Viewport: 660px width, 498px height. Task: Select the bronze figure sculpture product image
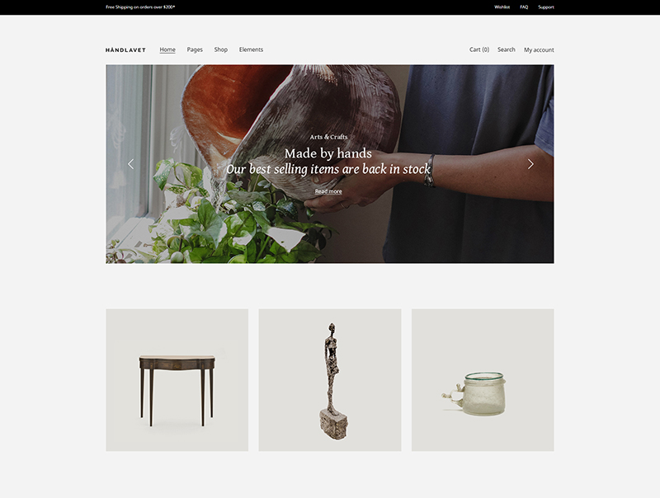[330, 380]
